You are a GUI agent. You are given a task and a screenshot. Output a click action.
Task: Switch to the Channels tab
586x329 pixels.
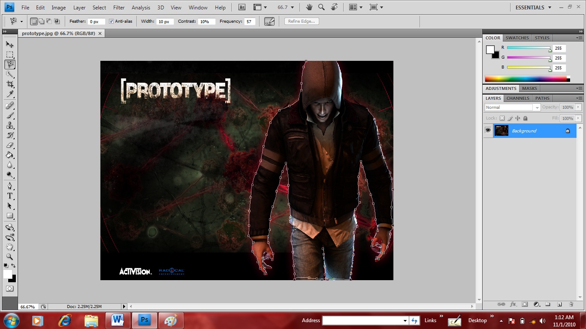(518, 98)
